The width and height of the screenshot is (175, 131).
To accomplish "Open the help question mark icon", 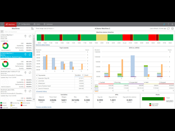I will pyautogui.click(x=168, y=24).
